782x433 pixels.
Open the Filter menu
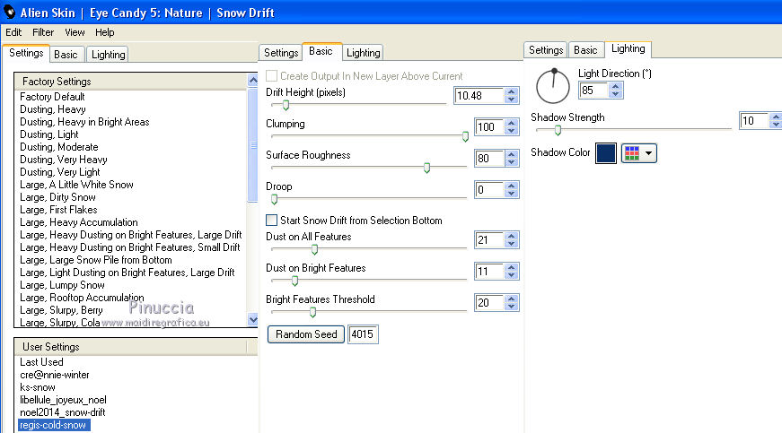tap(43, 32)
